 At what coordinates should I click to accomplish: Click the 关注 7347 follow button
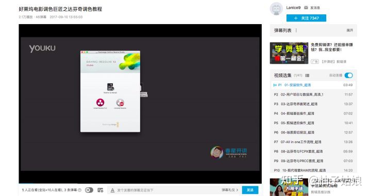(306, 18)
